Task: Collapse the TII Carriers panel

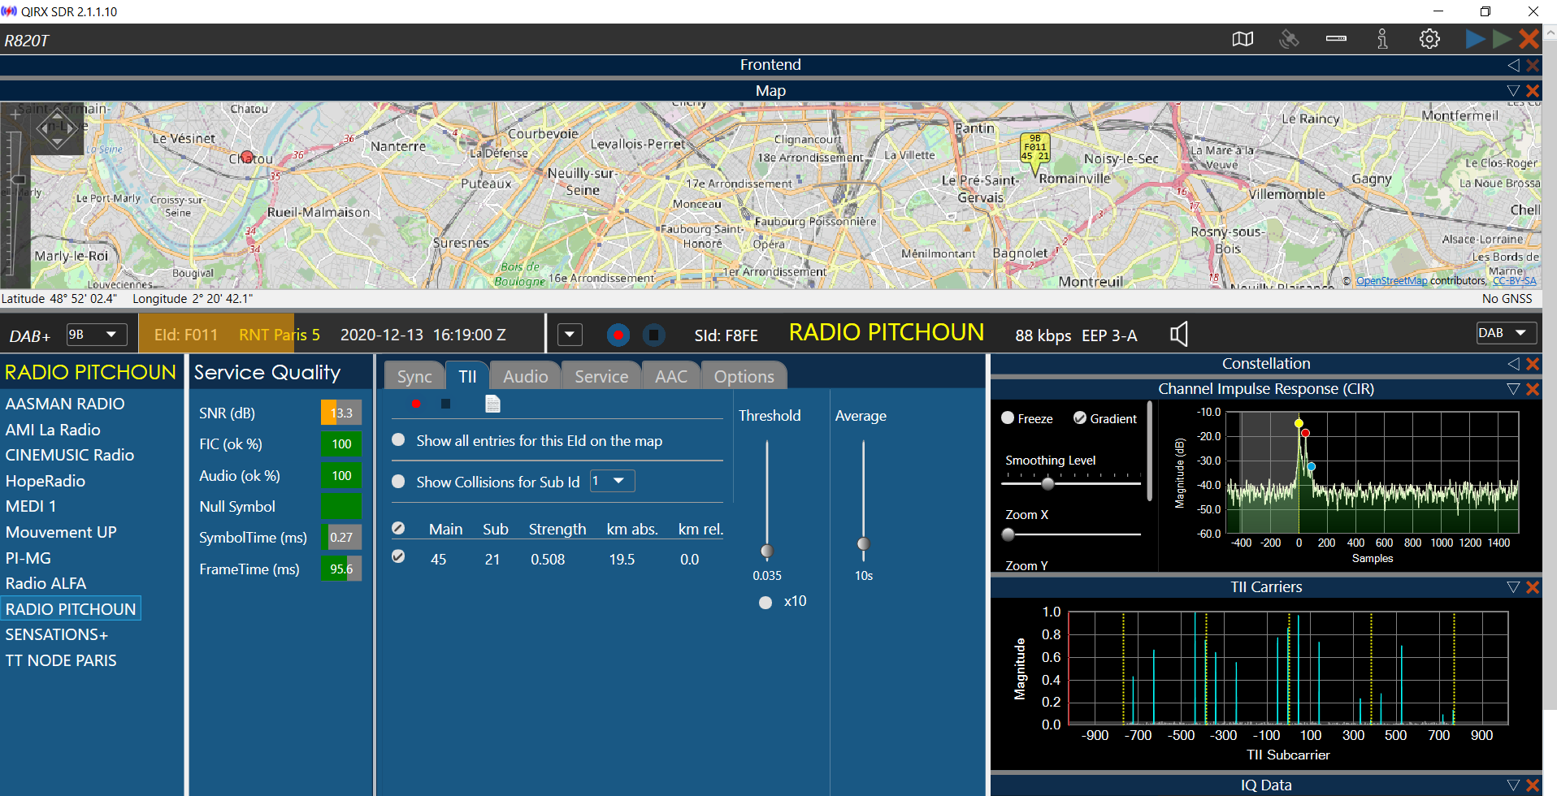Action: (x=1513, y=587)
